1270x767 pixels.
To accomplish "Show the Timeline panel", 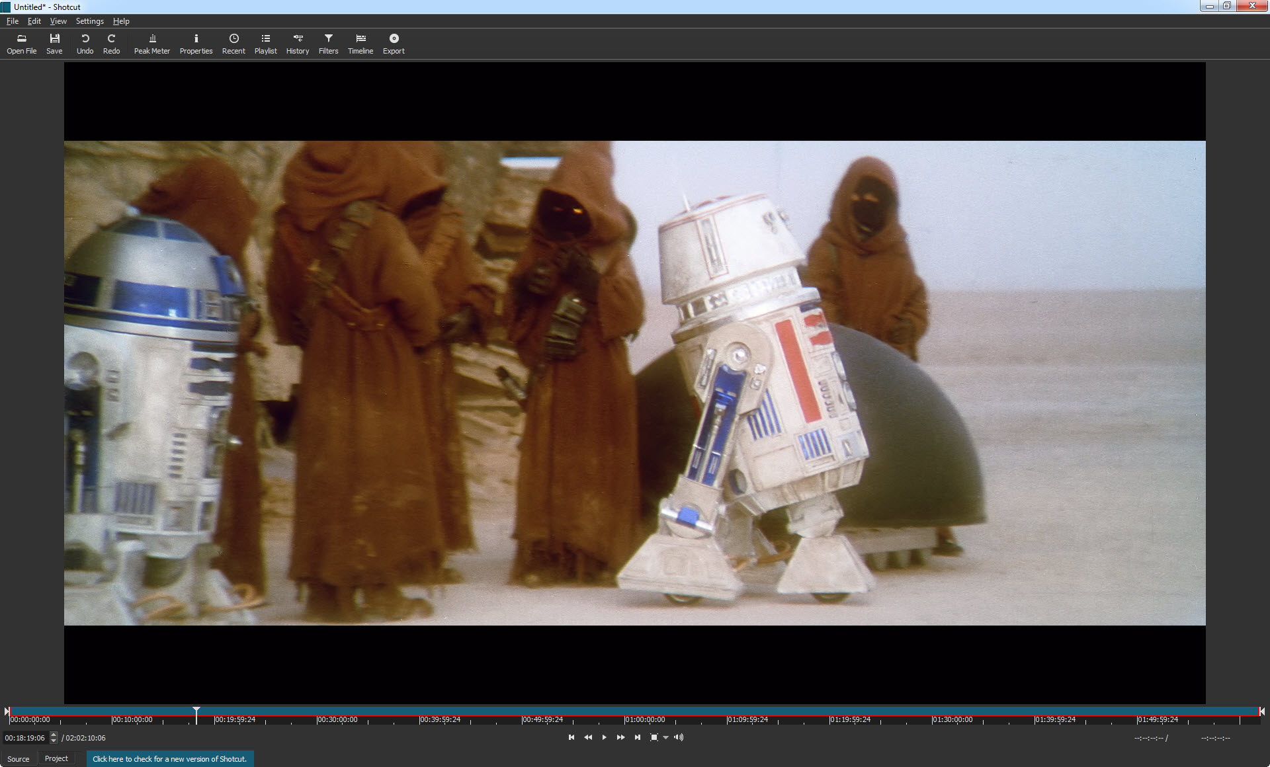I will (x=360, y=44).
